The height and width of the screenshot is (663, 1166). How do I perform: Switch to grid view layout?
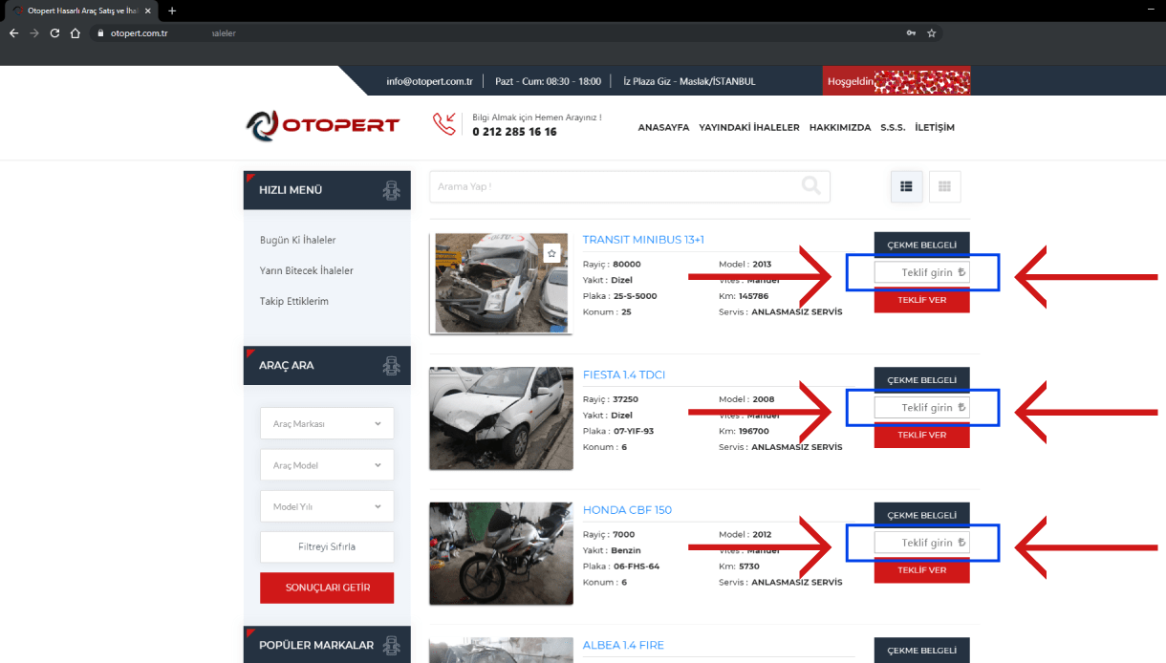944,186
